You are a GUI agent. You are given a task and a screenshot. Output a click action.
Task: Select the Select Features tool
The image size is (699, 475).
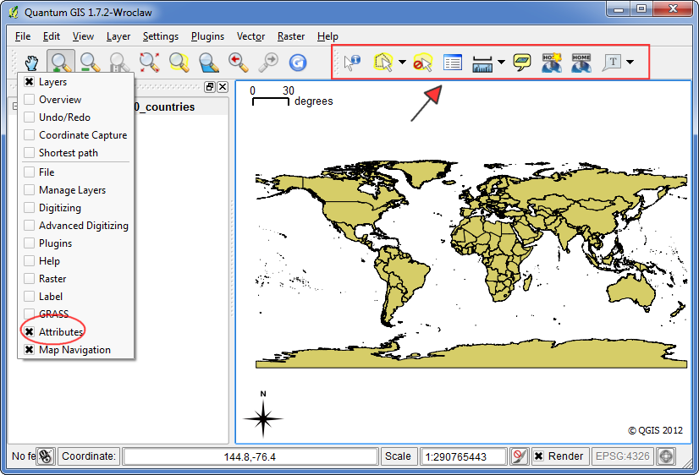click(x=383, y=63)
